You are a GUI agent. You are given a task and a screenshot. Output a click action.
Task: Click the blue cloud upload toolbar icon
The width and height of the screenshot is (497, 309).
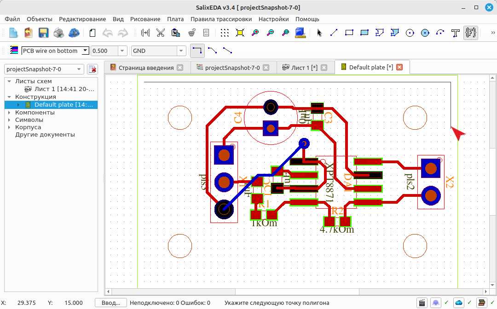coord(74,33)
